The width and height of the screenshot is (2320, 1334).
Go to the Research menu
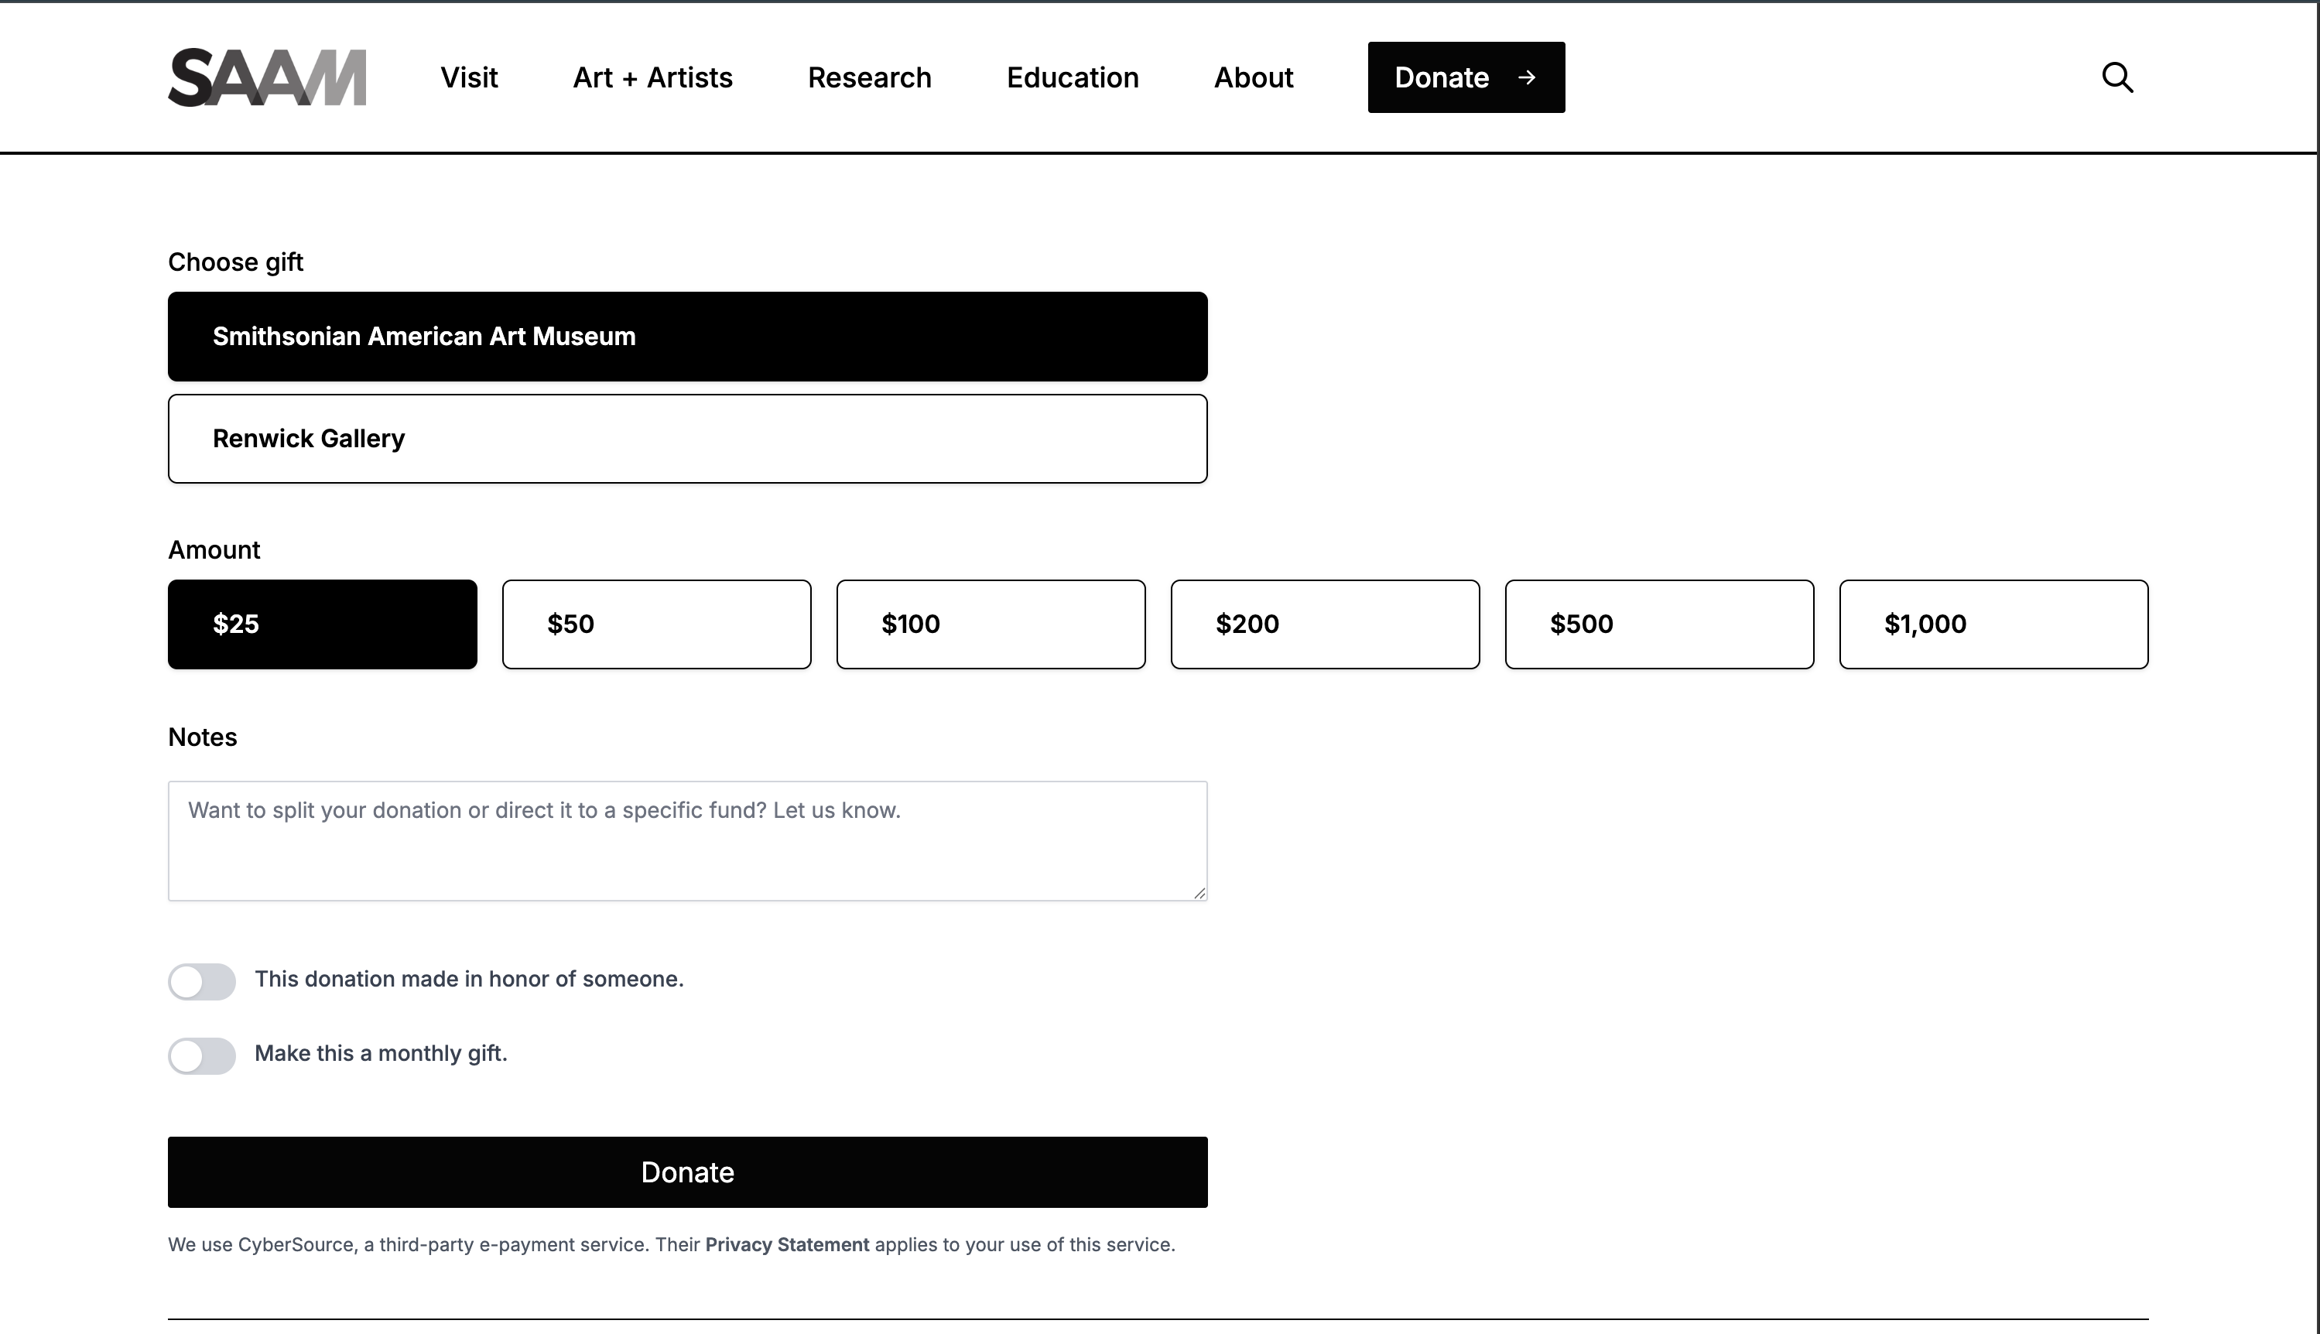pyautogui.click(x=868, y=78)
